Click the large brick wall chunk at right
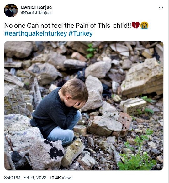 coord(142,78)
